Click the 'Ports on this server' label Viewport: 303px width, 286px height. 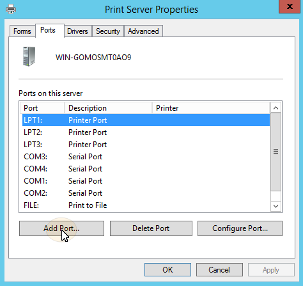tap(50, 93)
